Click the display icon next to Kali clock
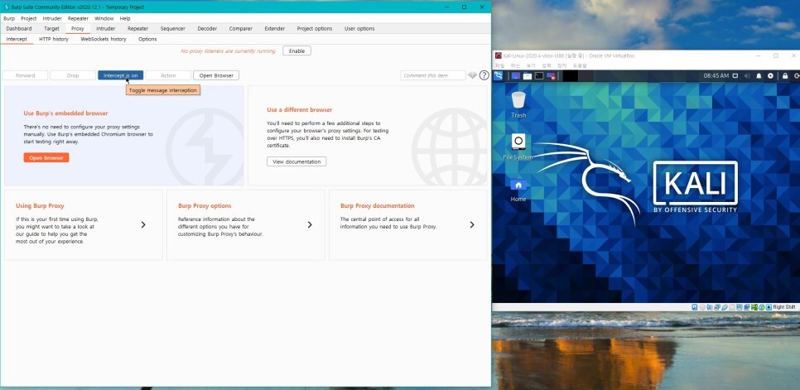 pyautogui.click(x=735, y=75)
